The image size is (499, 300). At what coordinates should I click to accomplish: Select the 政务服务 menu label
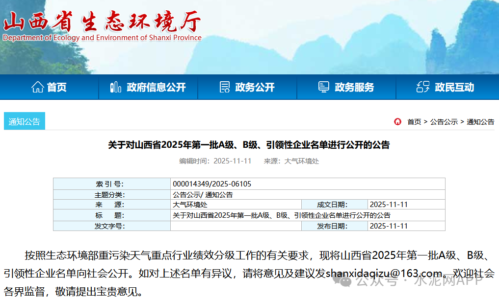click(354, 87)
